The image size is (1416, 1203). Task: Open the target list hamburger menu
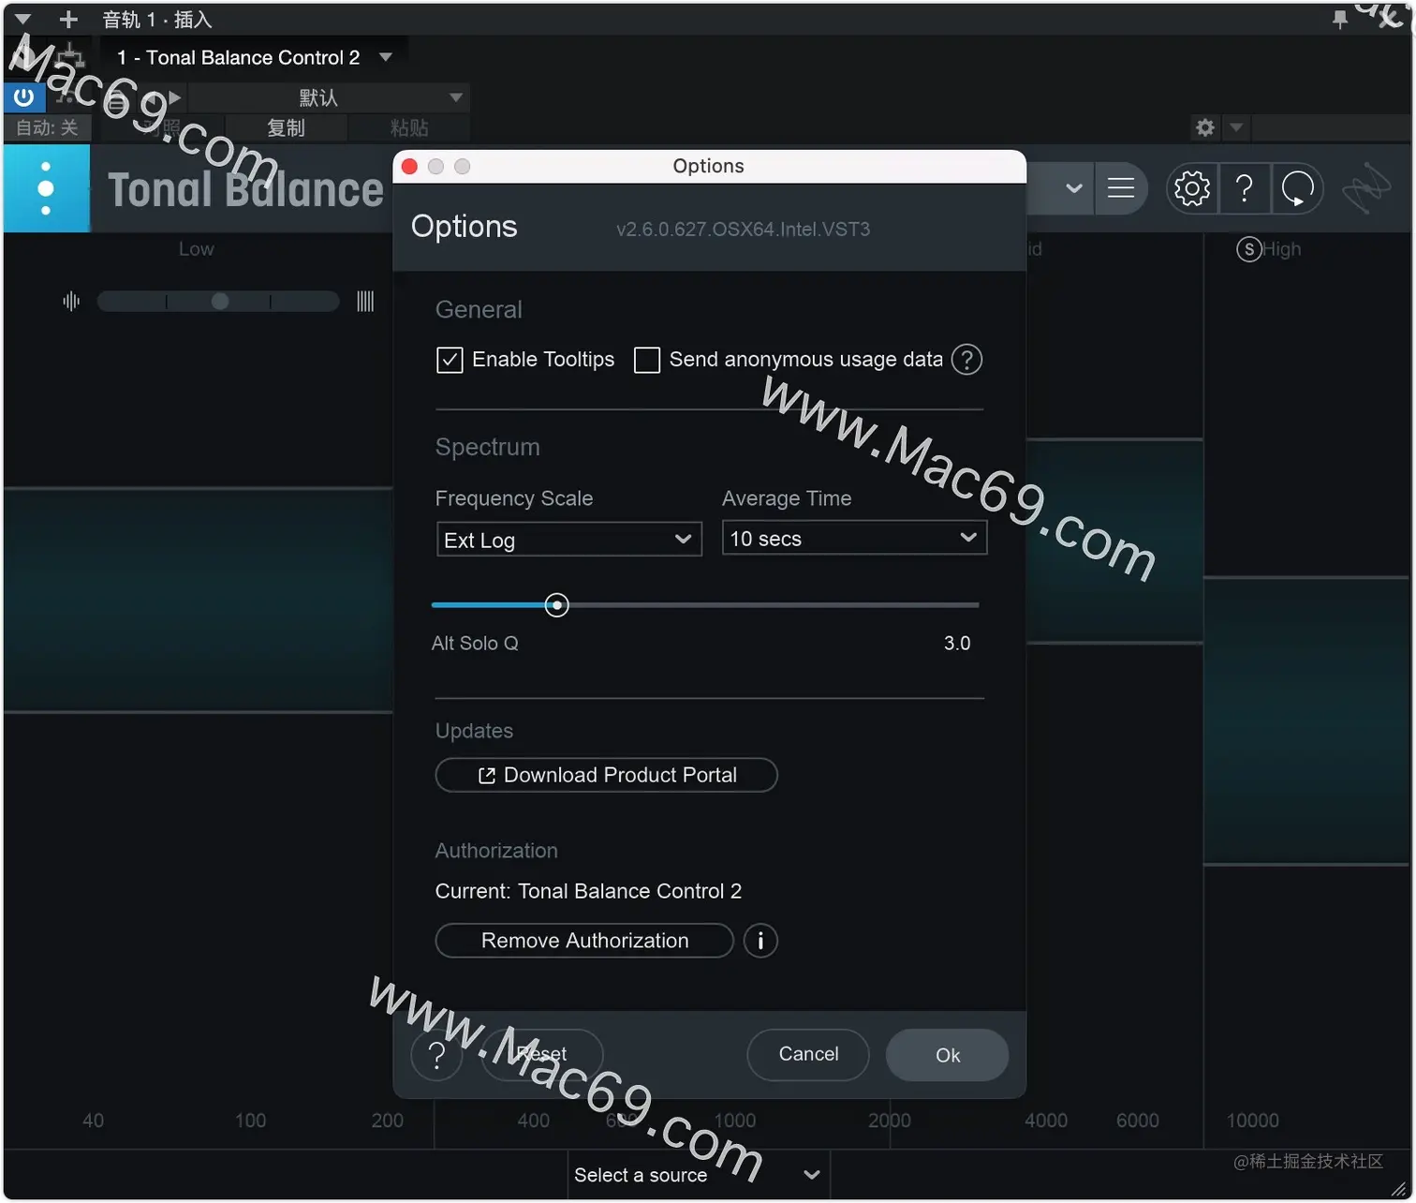click(x=1121, y=188)
